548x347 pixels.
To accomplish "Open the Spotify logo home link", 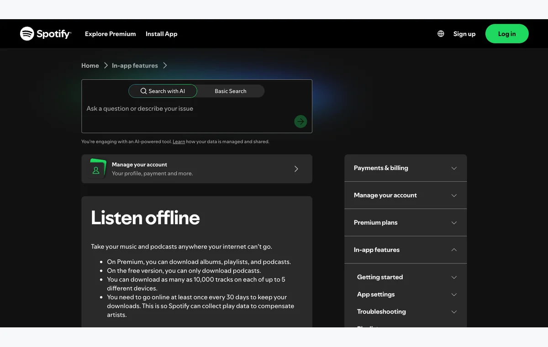I will (x=46, y=34).
